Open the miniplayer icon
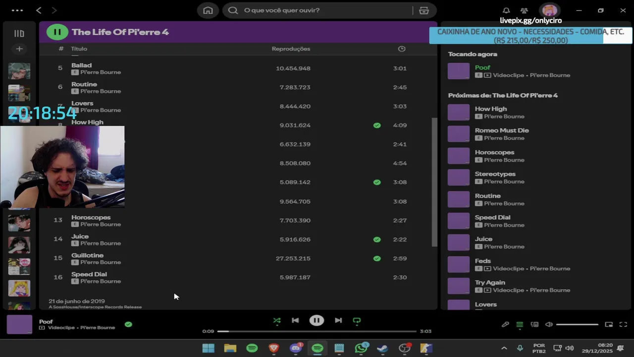The width and height of the screenshot is (634, 357). point(609,325)
